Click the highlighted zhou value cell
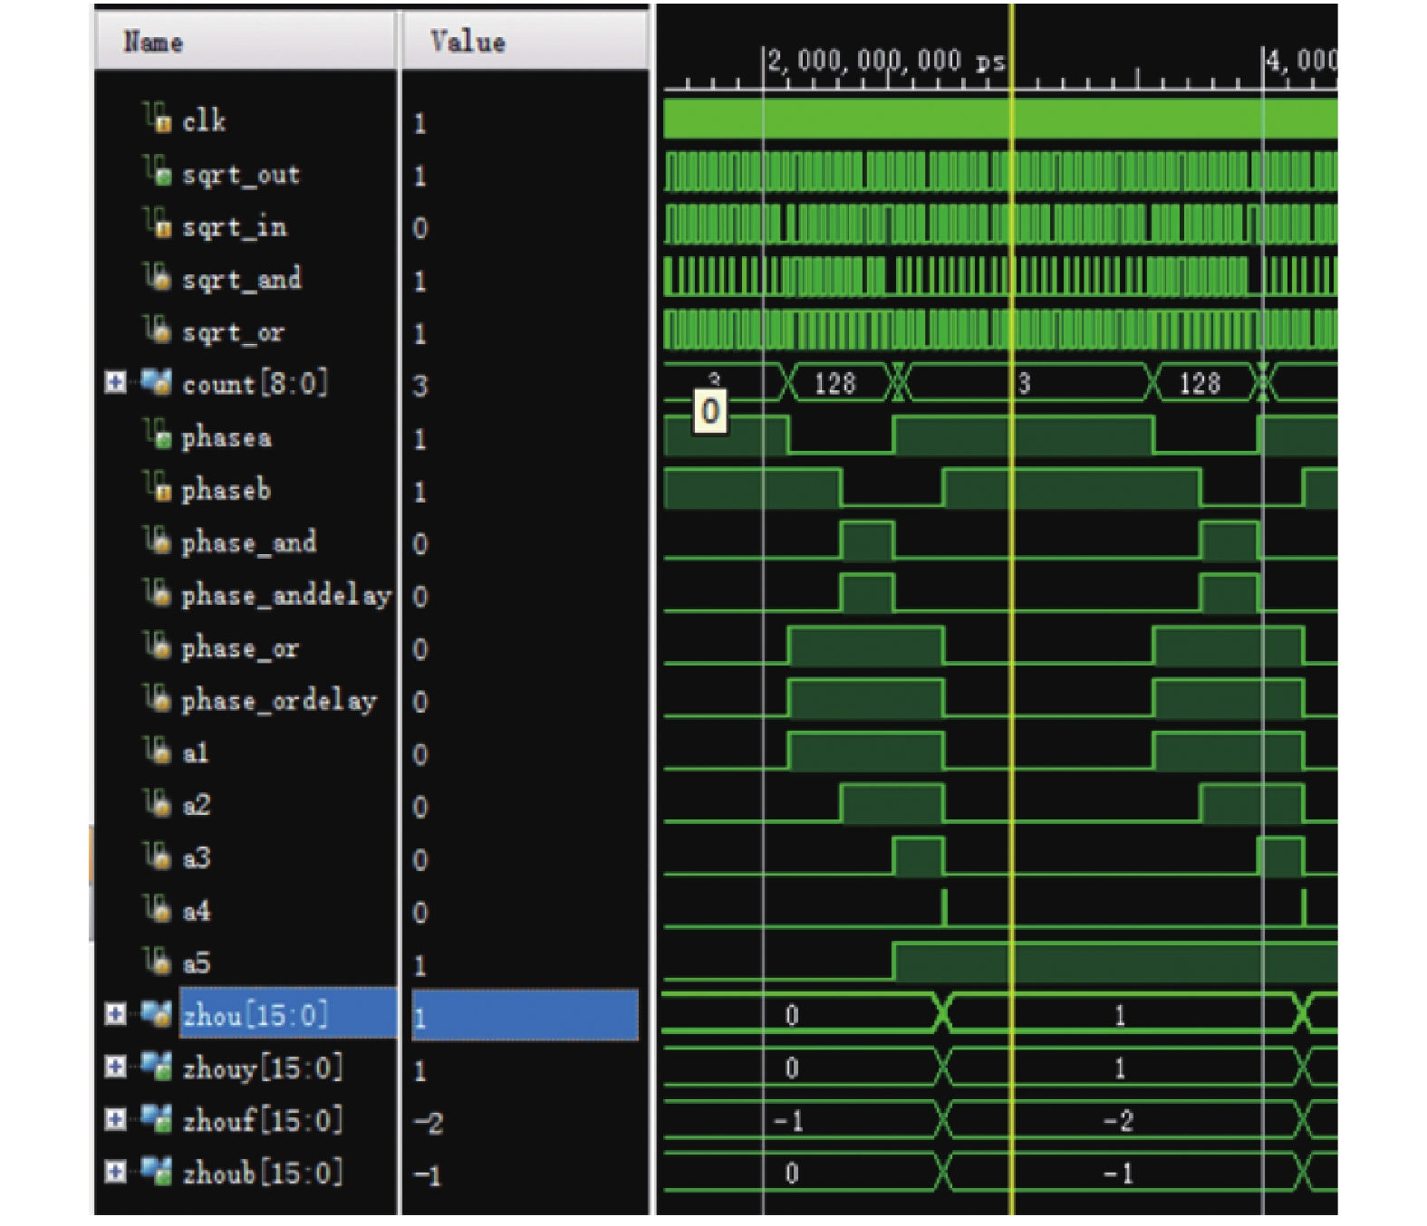1427x1226 pixels. coord(524,1015)
